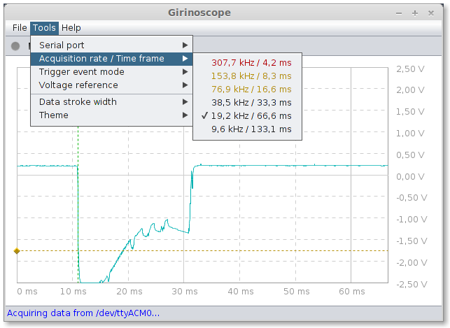Screen dimensions: 450x328
Task: Pick 76,9 kHz / 16,6 ms option
Action: (247, 89)
